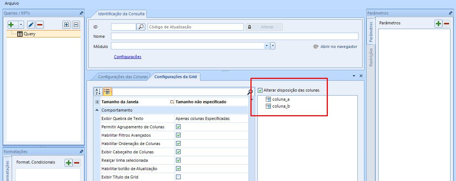The height and width of the screenshot is (181, 456).
Task: Sort properties alphabetically with A-Z icon
Action: [x=98, y=92]
